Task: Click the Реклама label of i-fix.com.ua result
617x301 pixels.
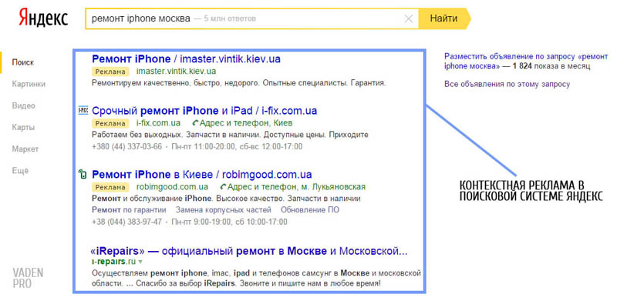Action: [110, 123]
